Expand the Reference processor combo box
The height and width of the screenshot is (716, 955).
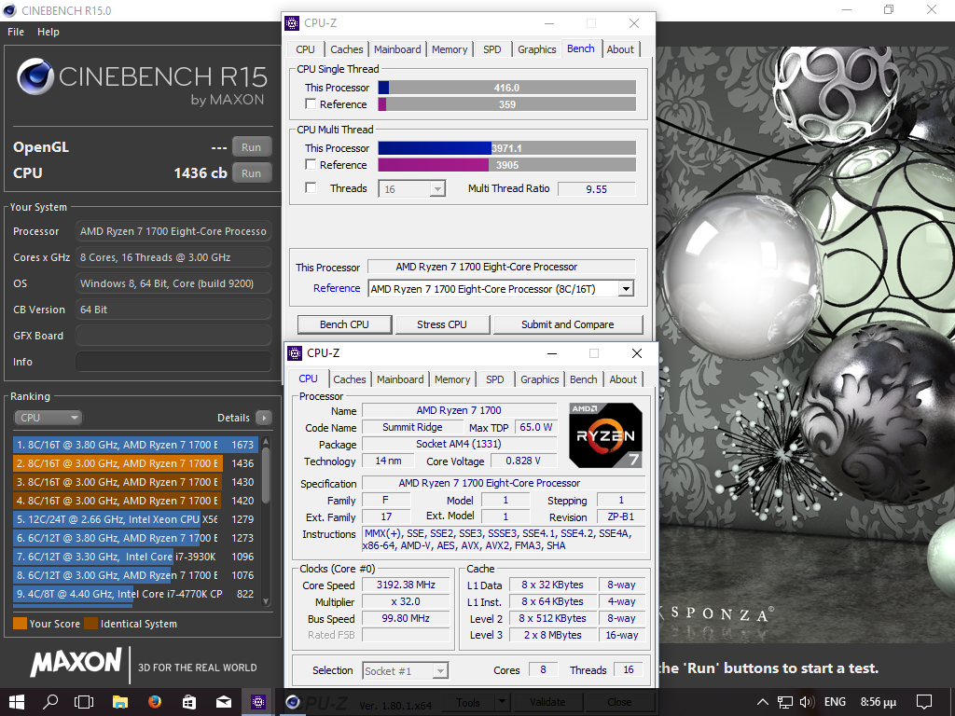[626, 289]
